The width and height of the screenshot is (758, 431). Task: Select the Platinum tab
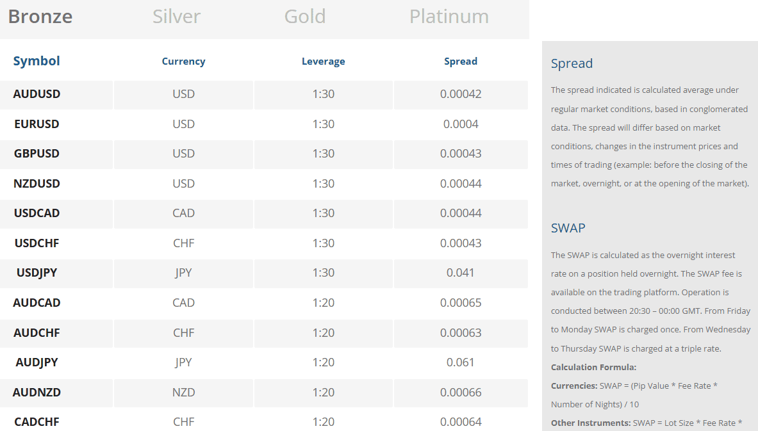click(x=449, y=17)
